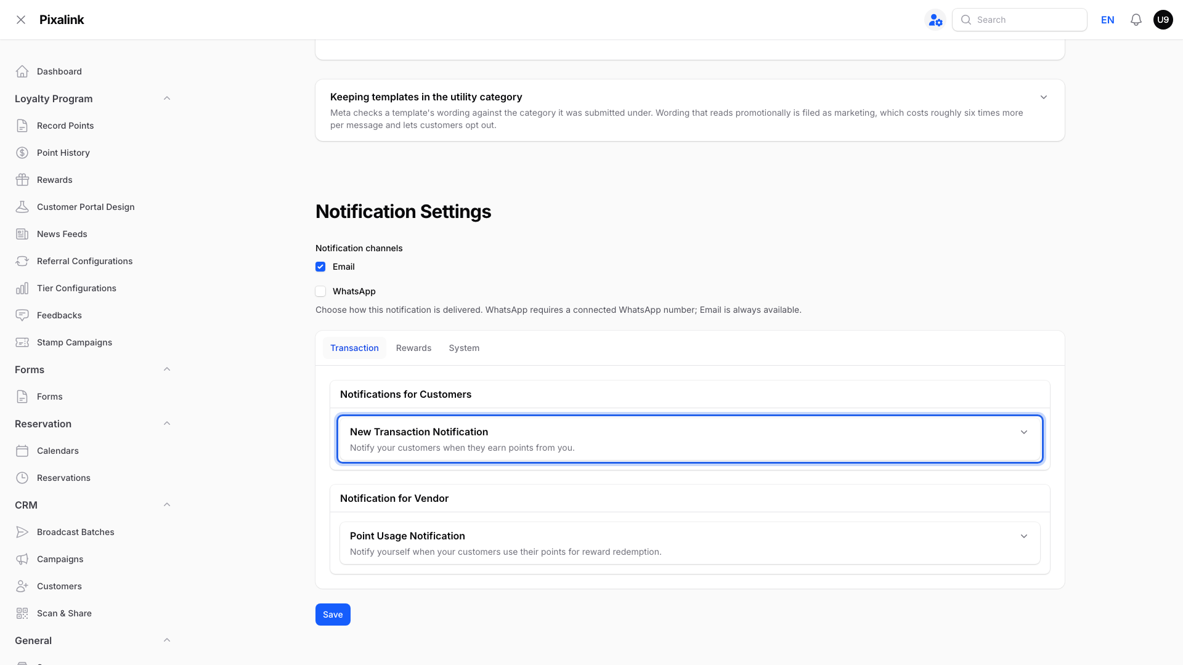Switch to the Rewards tab

coord(413,348)
